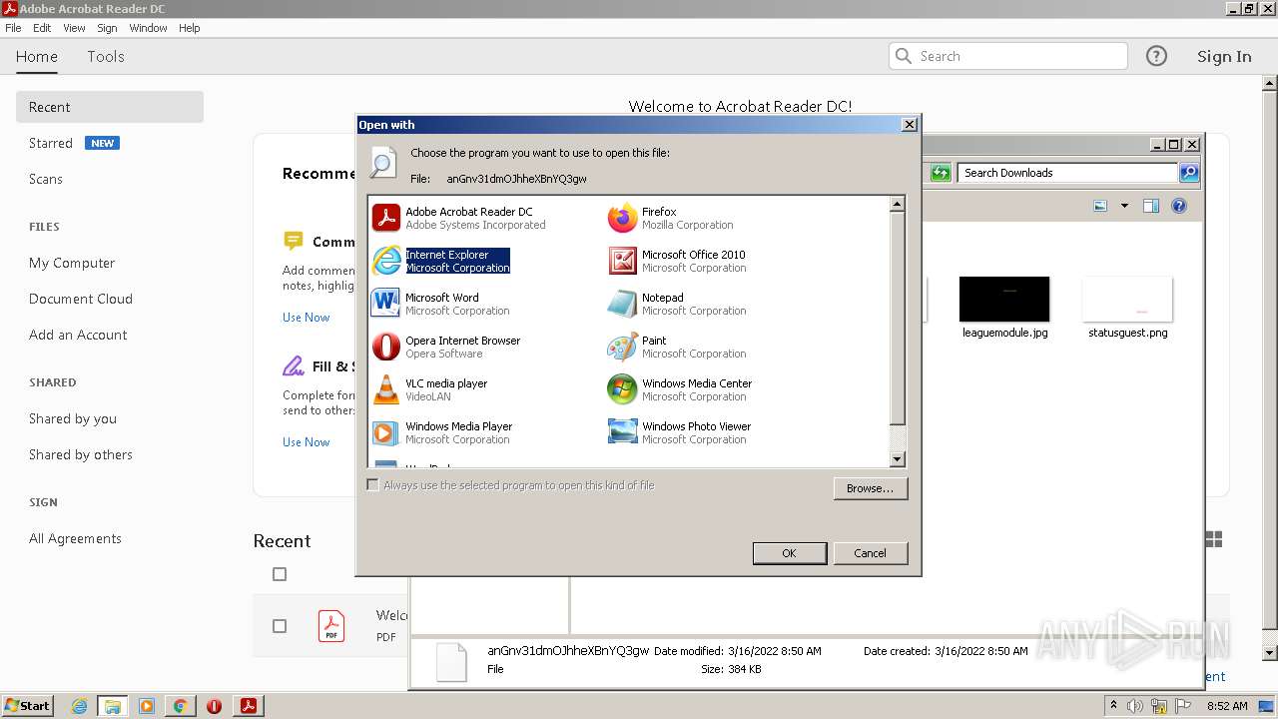Open the Acrobat help question mark icon

[1156, 56]
